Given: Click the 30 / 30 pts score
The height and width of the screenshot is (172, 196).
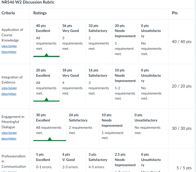Looking at the screenshot, I should coord(182,128).
